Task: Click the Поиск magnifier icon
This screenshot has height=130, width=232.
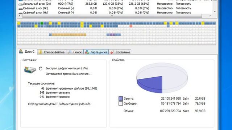Action: click(x=70, y=52)
